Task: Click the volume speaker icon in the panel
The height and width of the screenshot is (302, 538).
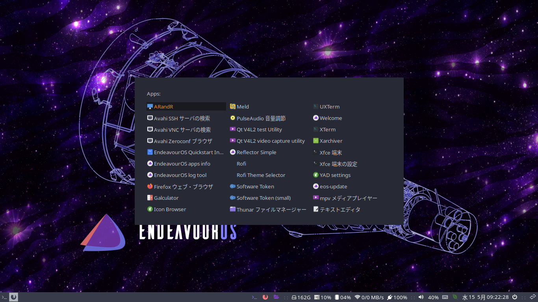Action: pos(421,297)
